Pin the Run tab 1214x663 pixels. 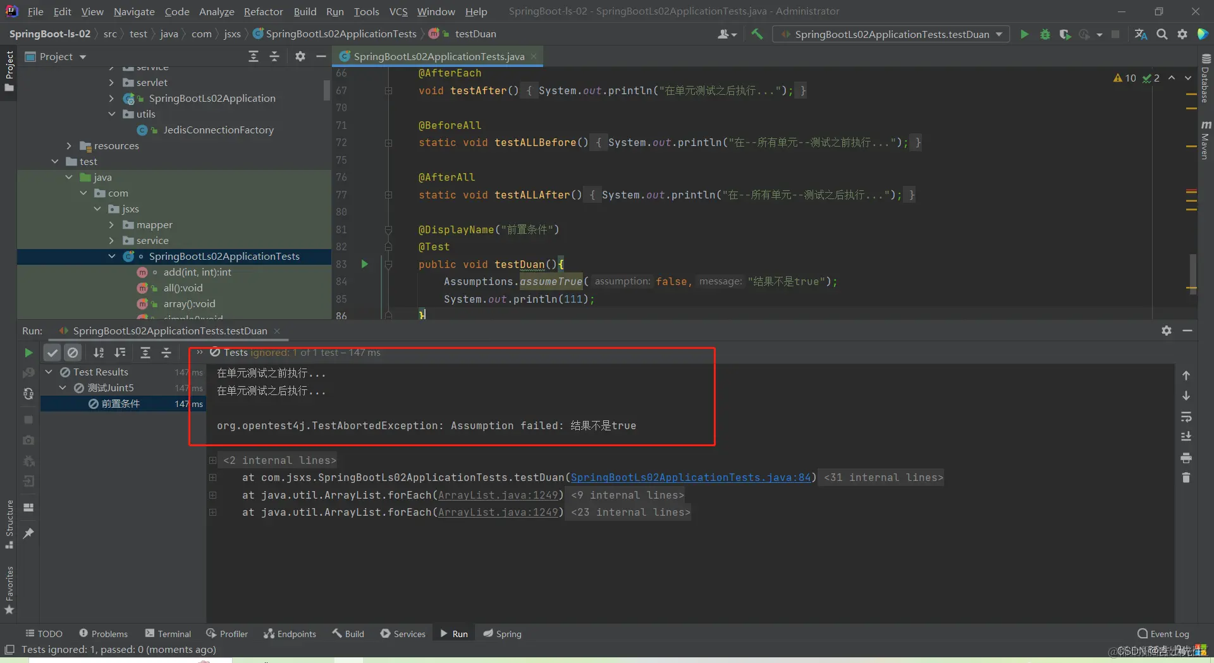(x=28, y=533)
